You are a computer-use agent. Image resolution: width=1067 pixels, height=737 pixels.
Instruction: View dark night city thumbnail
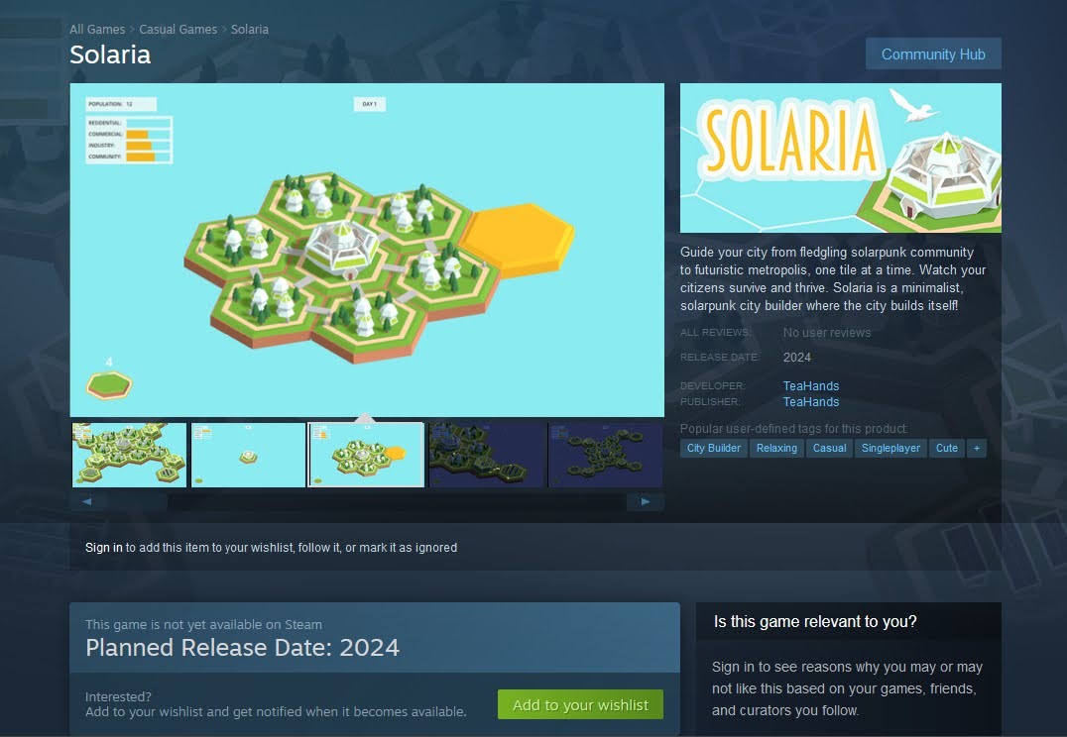pyautogui.click(x=487, y=455)
